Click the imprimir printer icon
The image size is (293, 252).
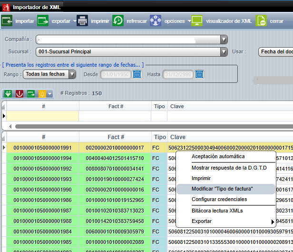click(x=82, y=21)
